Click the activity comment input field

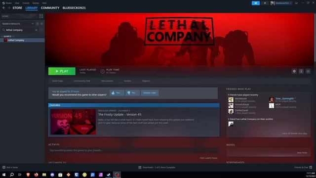coord(134,150)
